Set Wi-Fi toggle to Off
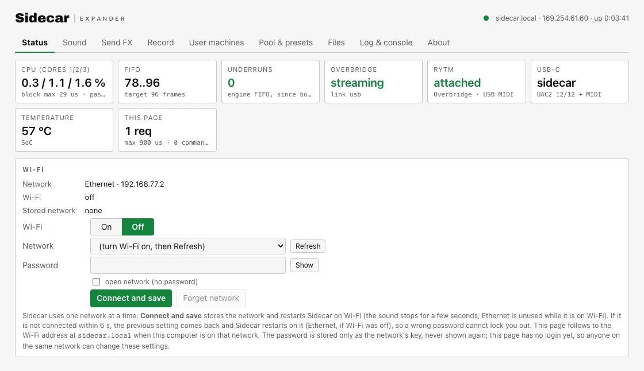 [138, 227]
